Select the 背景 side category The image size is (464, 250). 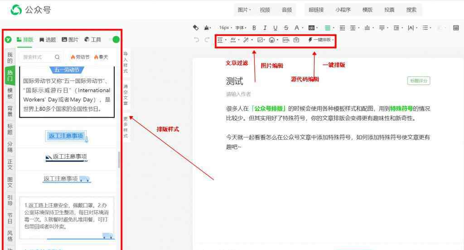click(10, 111)
